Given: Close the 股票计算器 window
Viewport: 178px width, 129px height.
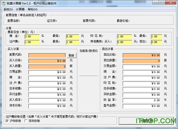Looking at the screenshot, I should pyautogui.click(x=171, y=3).
